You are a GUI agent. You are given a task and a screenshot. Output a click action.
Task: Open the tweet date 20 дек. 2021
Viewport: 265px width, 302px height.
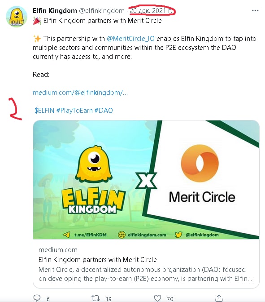click(x=151, y=11)
